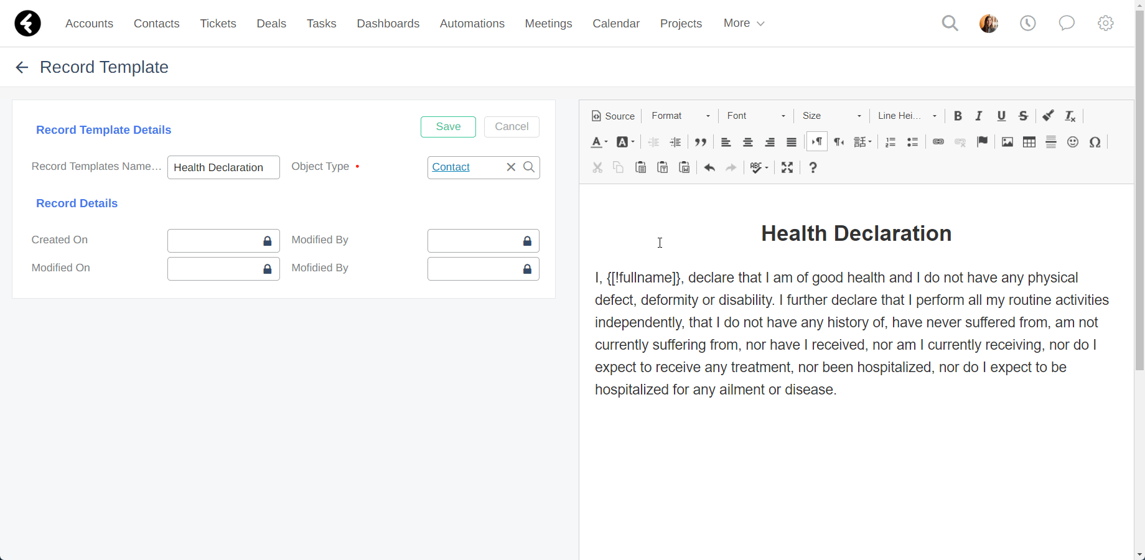Image resolution: width=1145 pixels, height=560 pixels.
Task: Insert a block quote
Action: (701, 142)
